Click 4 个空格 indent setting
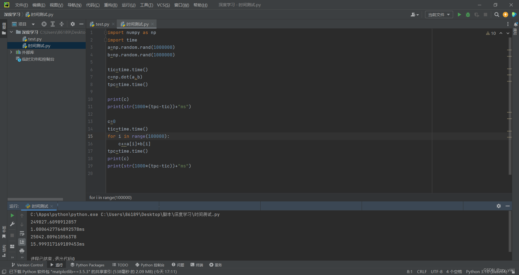Screen dimensions: 519x275 click(x=454, y=271)
